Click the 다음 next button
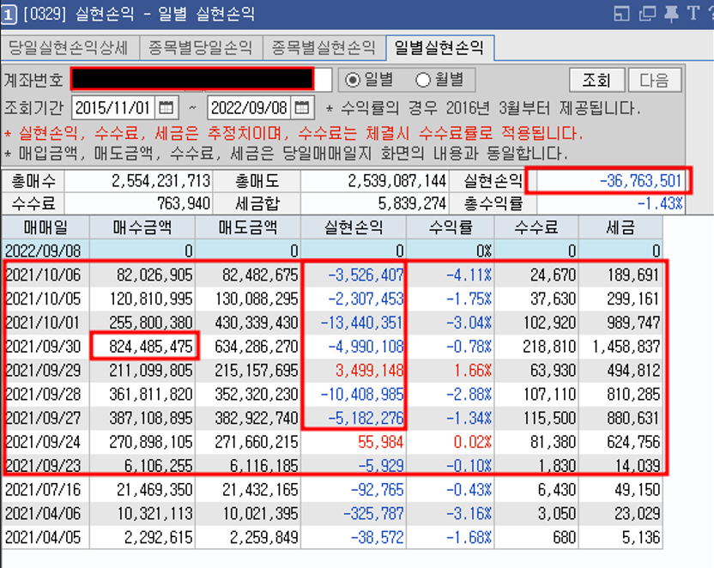 pos(655,80)
